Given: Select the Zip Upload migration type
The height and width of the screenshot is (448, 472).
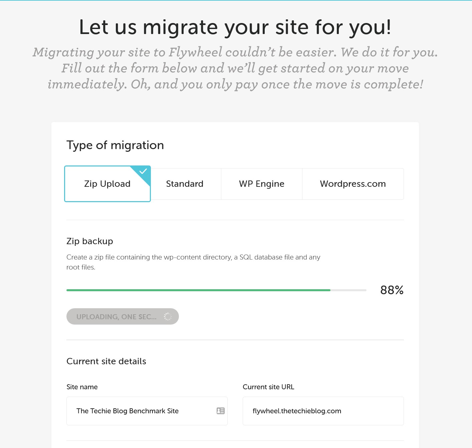Looking at the screenshot, I should [107, 184].
